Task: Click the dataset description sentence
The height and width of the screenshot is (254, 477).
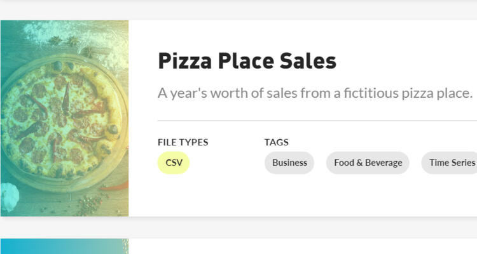Action: 315,93
